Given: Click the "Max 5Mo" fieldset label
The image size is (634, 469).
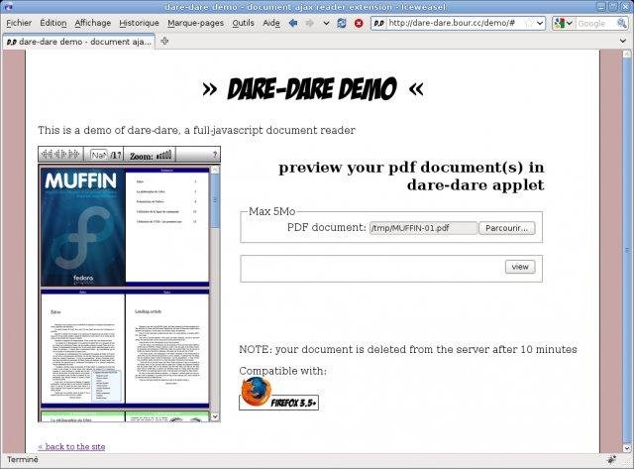Looking at the screenshot, I should click(x=271, y=211).
